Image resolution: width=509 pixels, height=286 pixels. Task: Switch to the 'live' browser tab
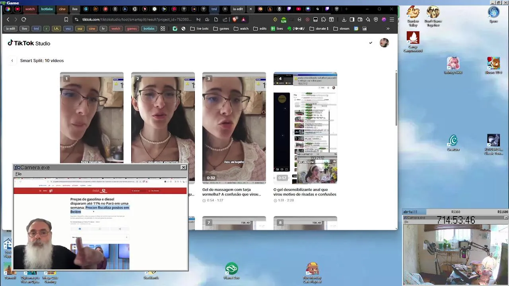pyautogui.click(x=75, y=9)
